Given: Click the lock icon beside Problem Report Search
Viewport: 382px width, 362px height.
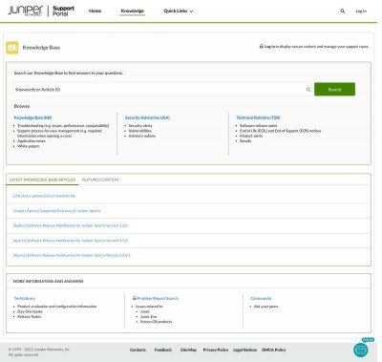Looking at the screenshot, I should pyautogui.click(x=134, y=298).
